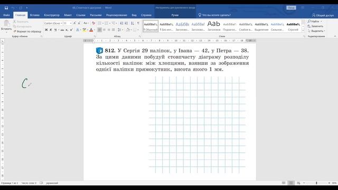338x190 pixels.
Task: Click the украинский language indicator
Action: pos(52,183)
